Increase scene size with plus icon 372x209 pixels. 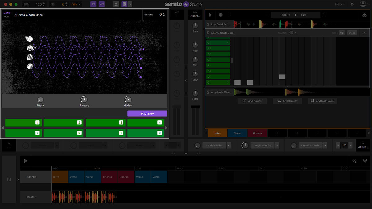[x=324, y=15]
